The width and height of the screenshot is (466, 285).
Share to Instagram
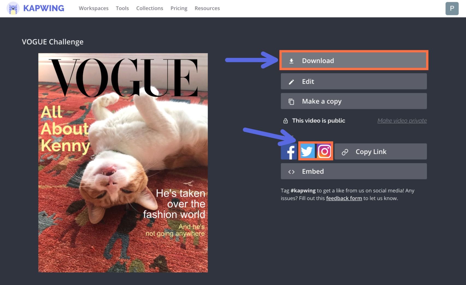coord(324,152)
